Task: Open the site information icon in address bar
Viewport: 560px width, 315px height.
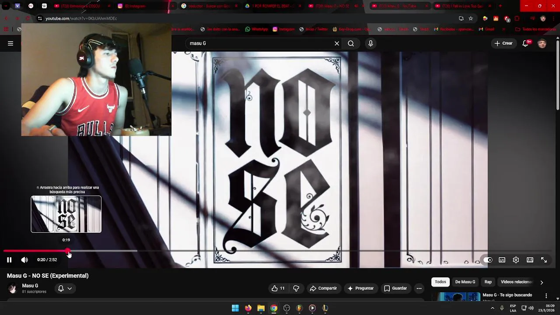Action: [40, 18]
